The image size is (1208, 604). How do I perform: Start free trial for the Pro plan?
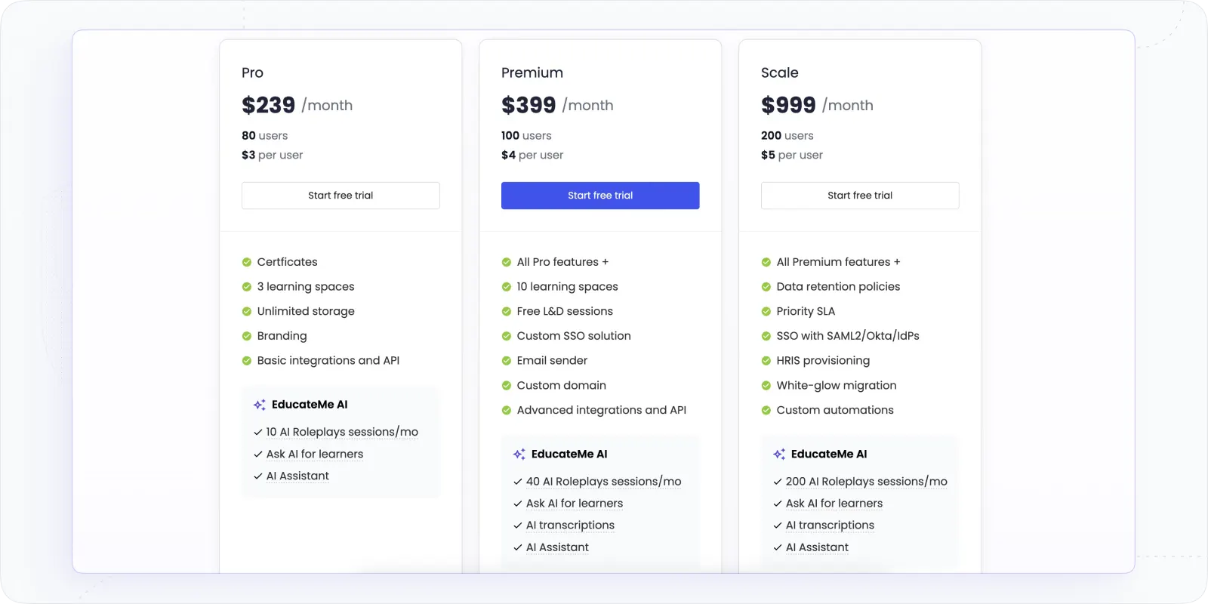click(x=341, y=195)
